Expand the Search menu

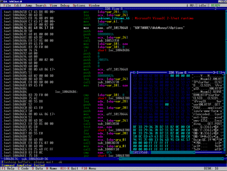[x=41, y=5]
